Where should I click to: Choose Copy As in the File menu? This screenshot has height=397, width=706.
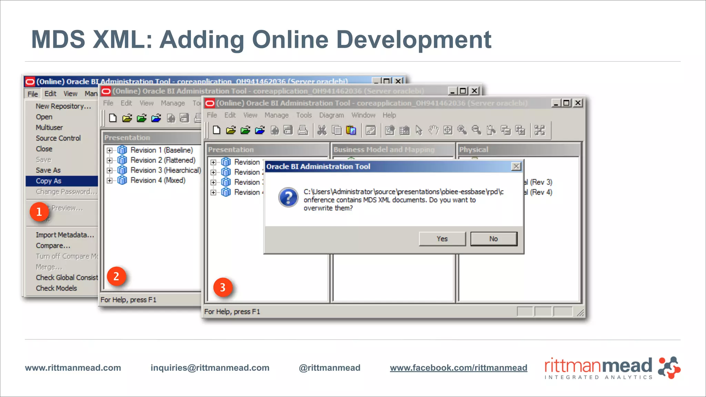[49, 181]
